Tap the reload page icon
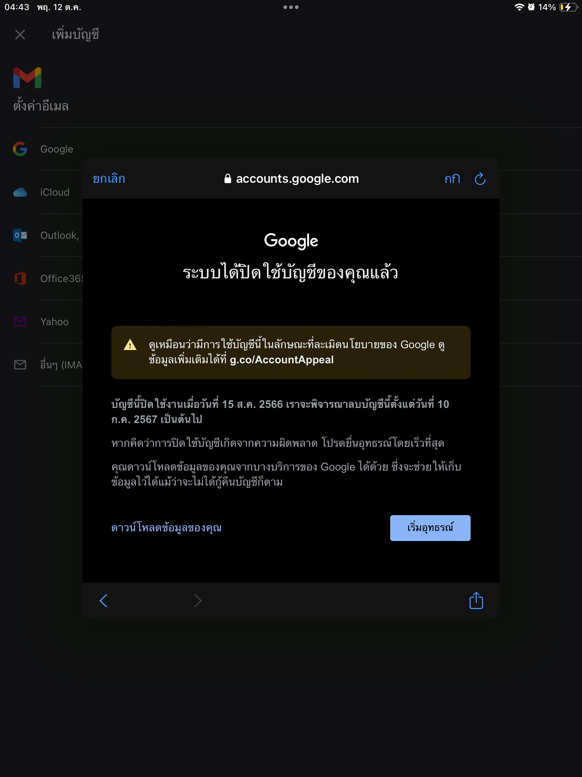This screenshot has height=777, width=582. (x=480, y=179)
